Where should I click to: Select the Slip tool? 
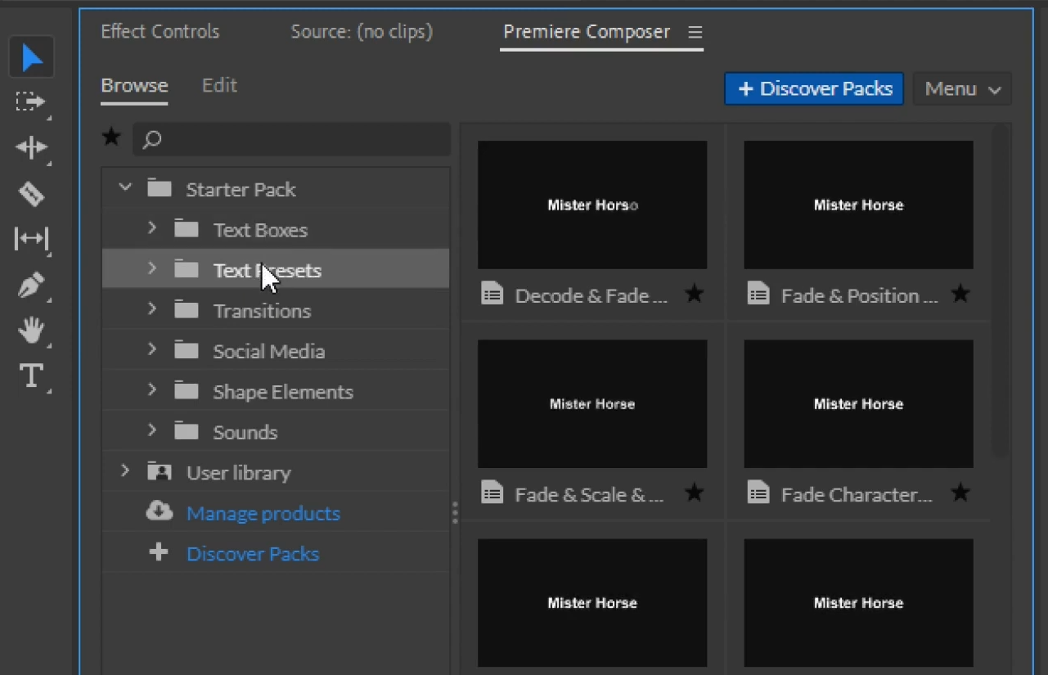31,239
